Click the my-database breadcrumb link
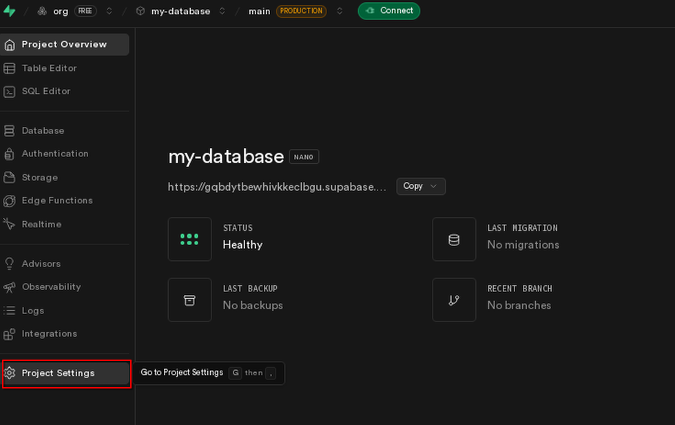 click(x=180, y=11)
